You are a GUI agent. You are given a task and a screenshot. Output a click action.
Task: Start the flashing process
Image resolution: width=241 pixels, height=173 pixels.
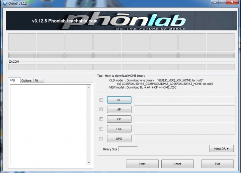[142, 164]
